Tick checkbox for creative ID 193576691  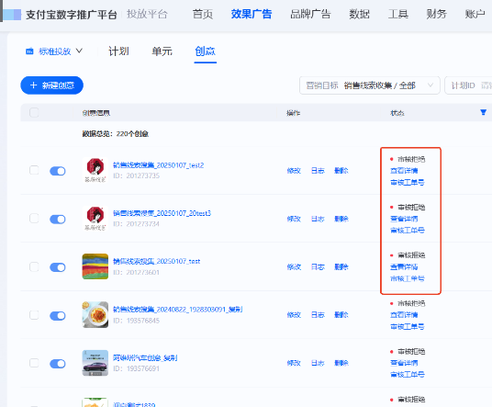tap(34, 363)
